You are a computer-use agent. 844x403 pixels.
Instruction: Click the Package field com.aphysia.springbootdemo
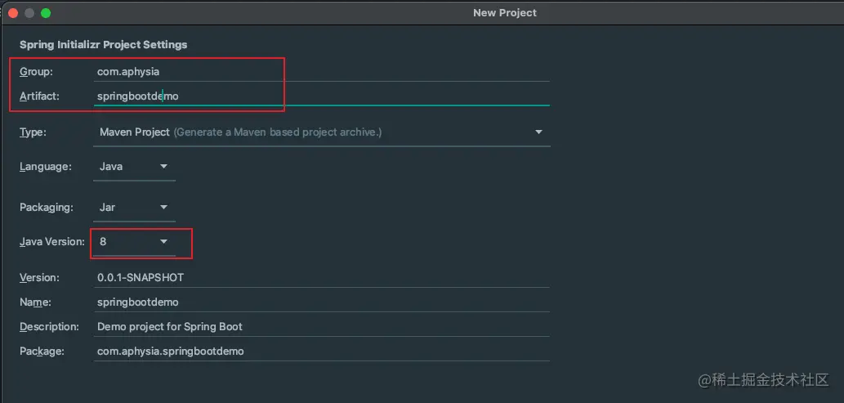(321, 352)
